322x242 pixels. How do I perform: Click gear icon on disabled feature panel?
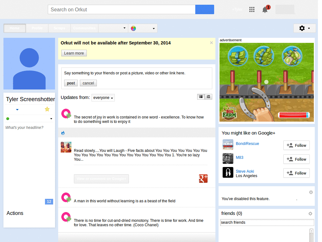(x=311, y=192)
